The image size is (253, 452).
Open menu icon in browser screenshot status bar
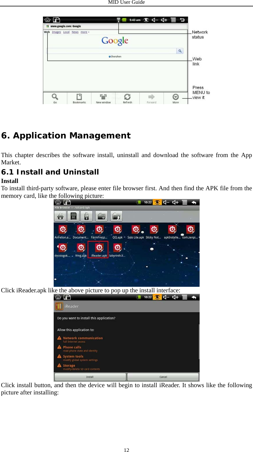173,20
